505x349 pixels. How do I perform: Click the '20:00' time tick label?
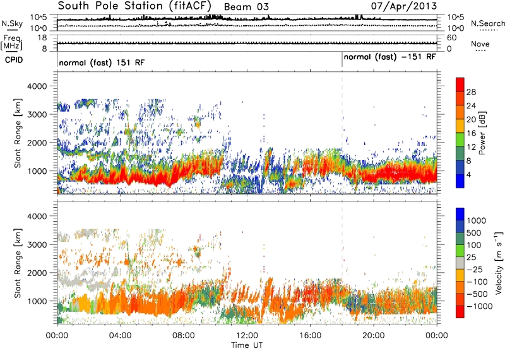click(x=373, y=336)
